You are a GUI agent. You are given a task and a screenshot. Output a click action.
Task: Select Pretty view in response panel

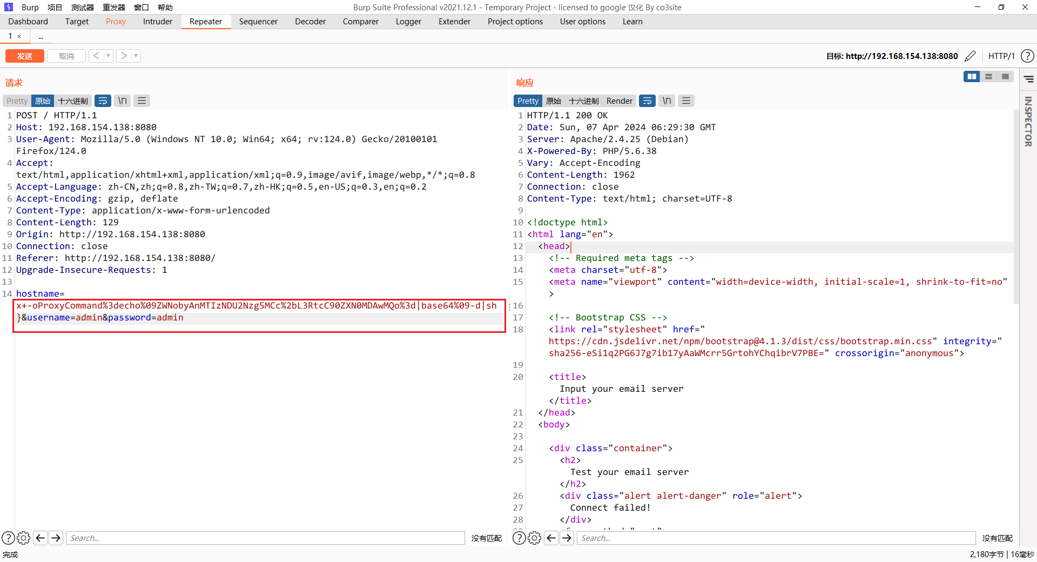pyautogui.click(x=528, y=101)
